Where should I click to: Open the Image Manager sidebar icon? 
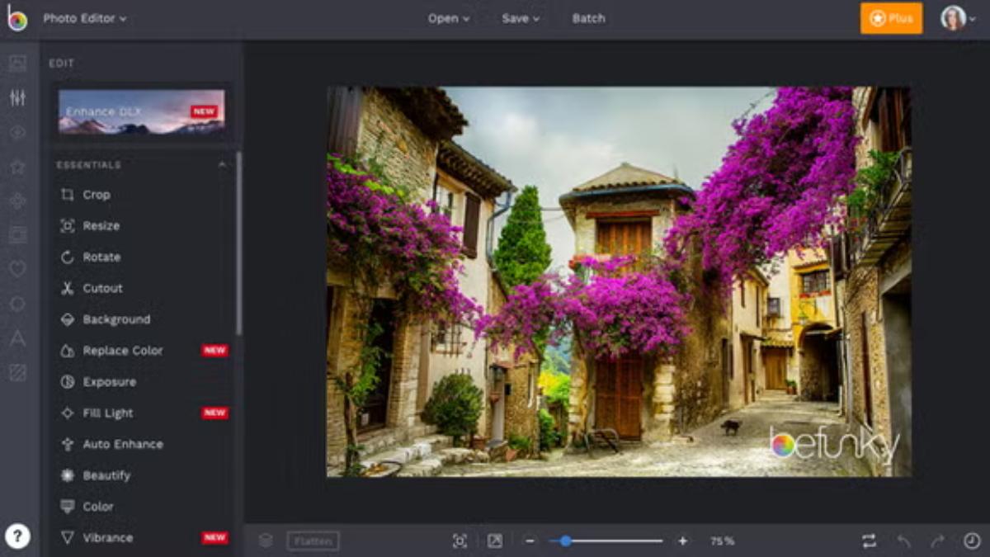(17, 64)
